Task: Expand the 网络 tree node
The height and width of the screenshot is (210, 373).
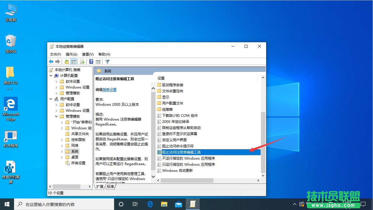Action: (61, 145)
